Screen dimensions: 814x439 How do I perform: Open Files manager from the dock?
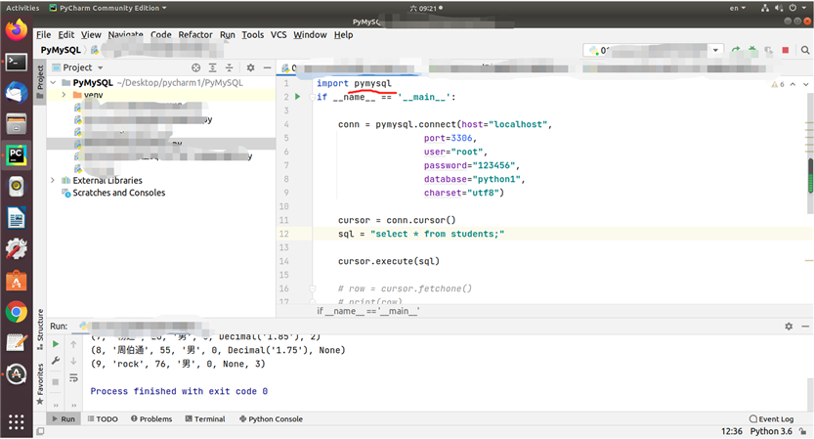[x=16, y=124]
